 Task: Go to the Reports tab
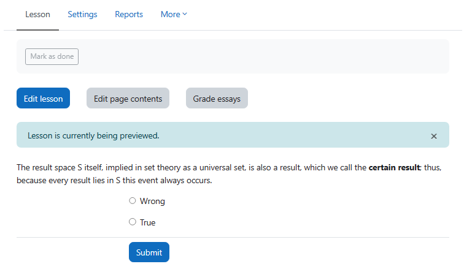pos(129,15)
